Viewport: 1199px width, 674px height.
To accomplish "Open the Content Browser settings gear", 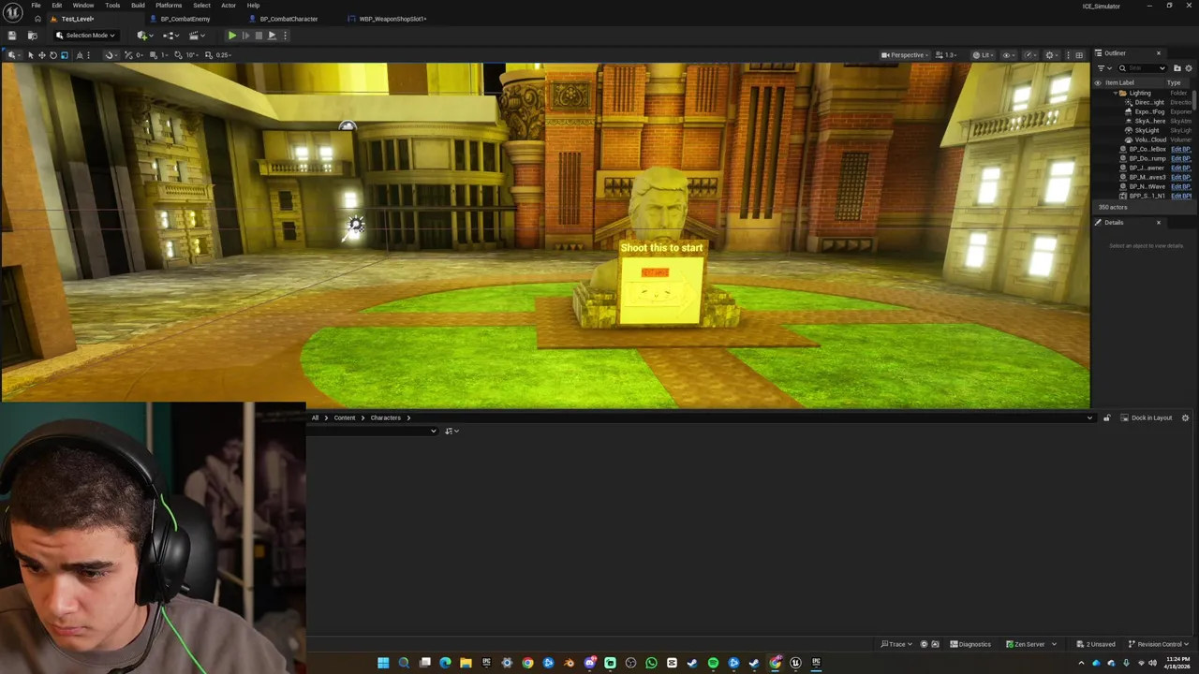I will point(1185,418).
